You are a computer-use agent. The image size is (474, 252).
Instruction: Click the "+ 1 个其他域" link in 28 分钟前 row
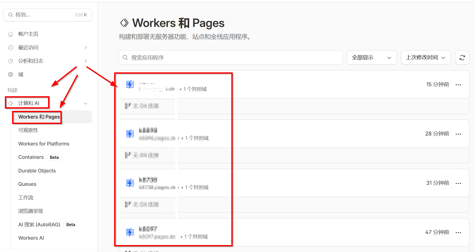(x=195, y=138)
